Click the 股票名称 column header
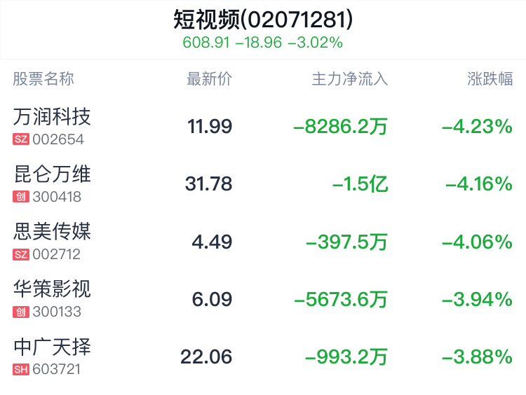The height and width of the screenshot is (395, 526). (x=43, y=79)
